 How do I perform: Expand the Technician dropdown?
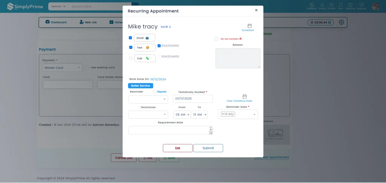click(148, 115)
